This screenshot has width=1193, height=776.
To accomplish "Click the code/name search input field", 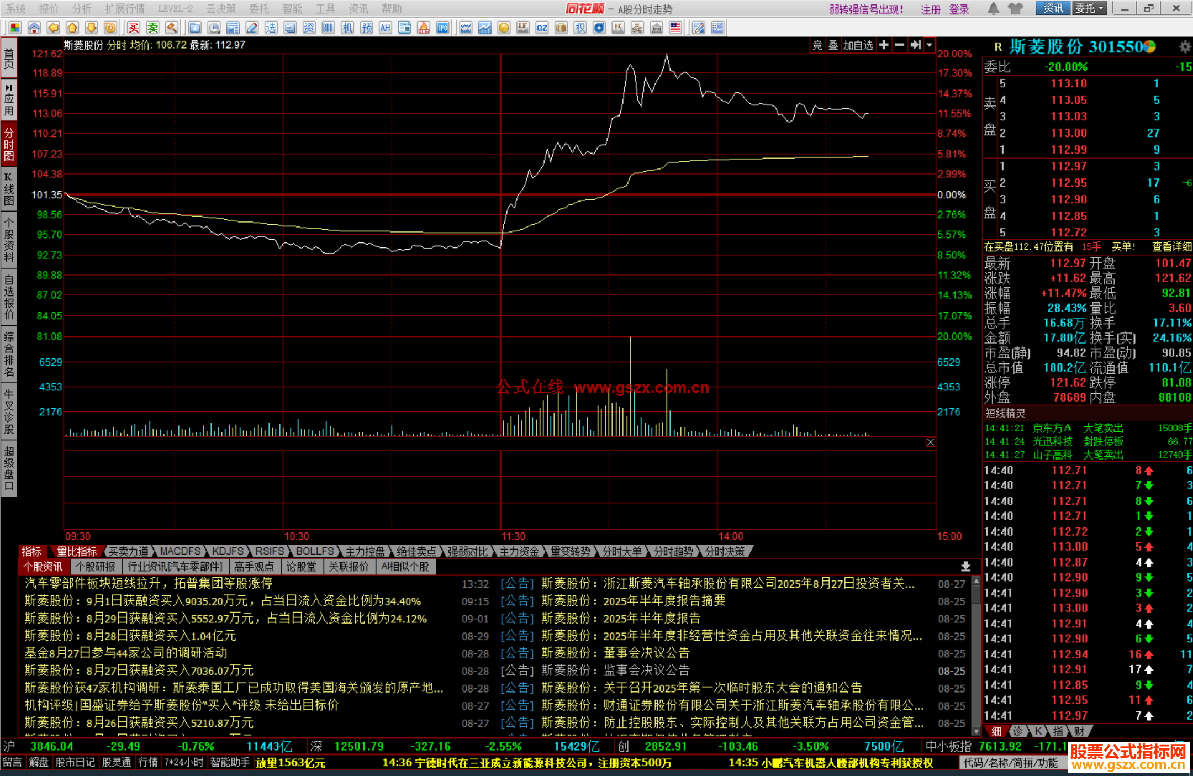I will tap(1011, 763).
